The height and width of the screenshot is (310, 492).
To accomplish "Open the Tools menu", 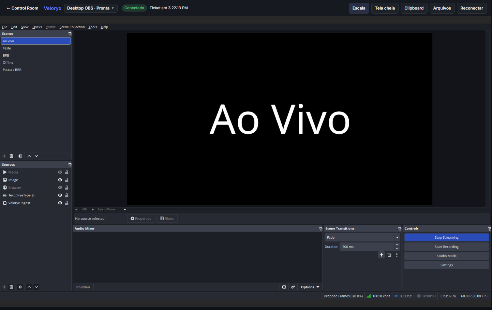I will click(93, 27).
